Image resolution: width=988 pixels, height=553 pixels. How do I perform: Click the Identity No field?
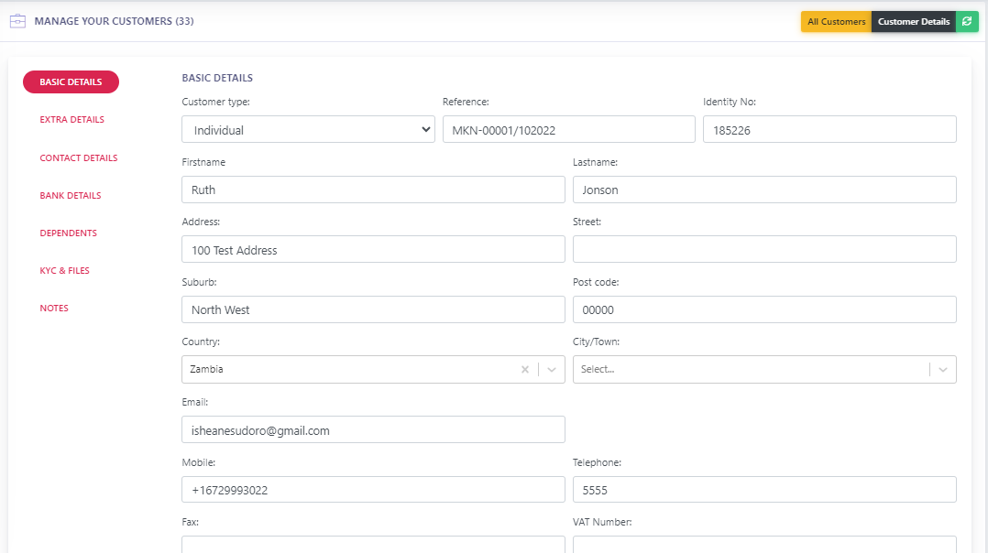coord(829,129)
